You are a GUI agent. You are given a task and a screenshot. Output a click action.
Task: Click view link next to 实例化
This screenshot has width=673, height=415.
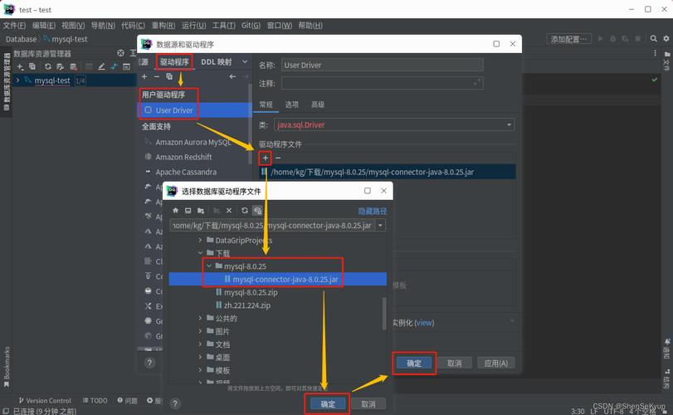coord(424,323)
